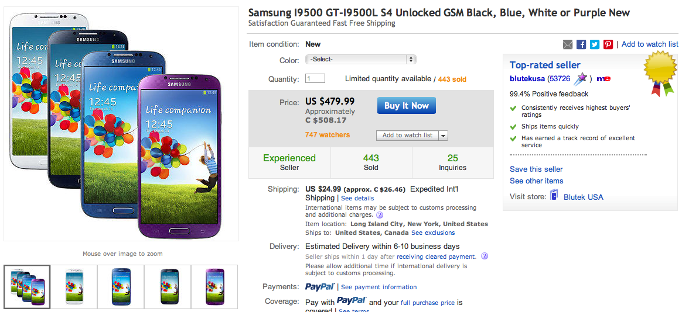The width and height of the screenshot is (682, 312).
Task: Select the white phone thumbnail
Action: [x=74, y=286]
